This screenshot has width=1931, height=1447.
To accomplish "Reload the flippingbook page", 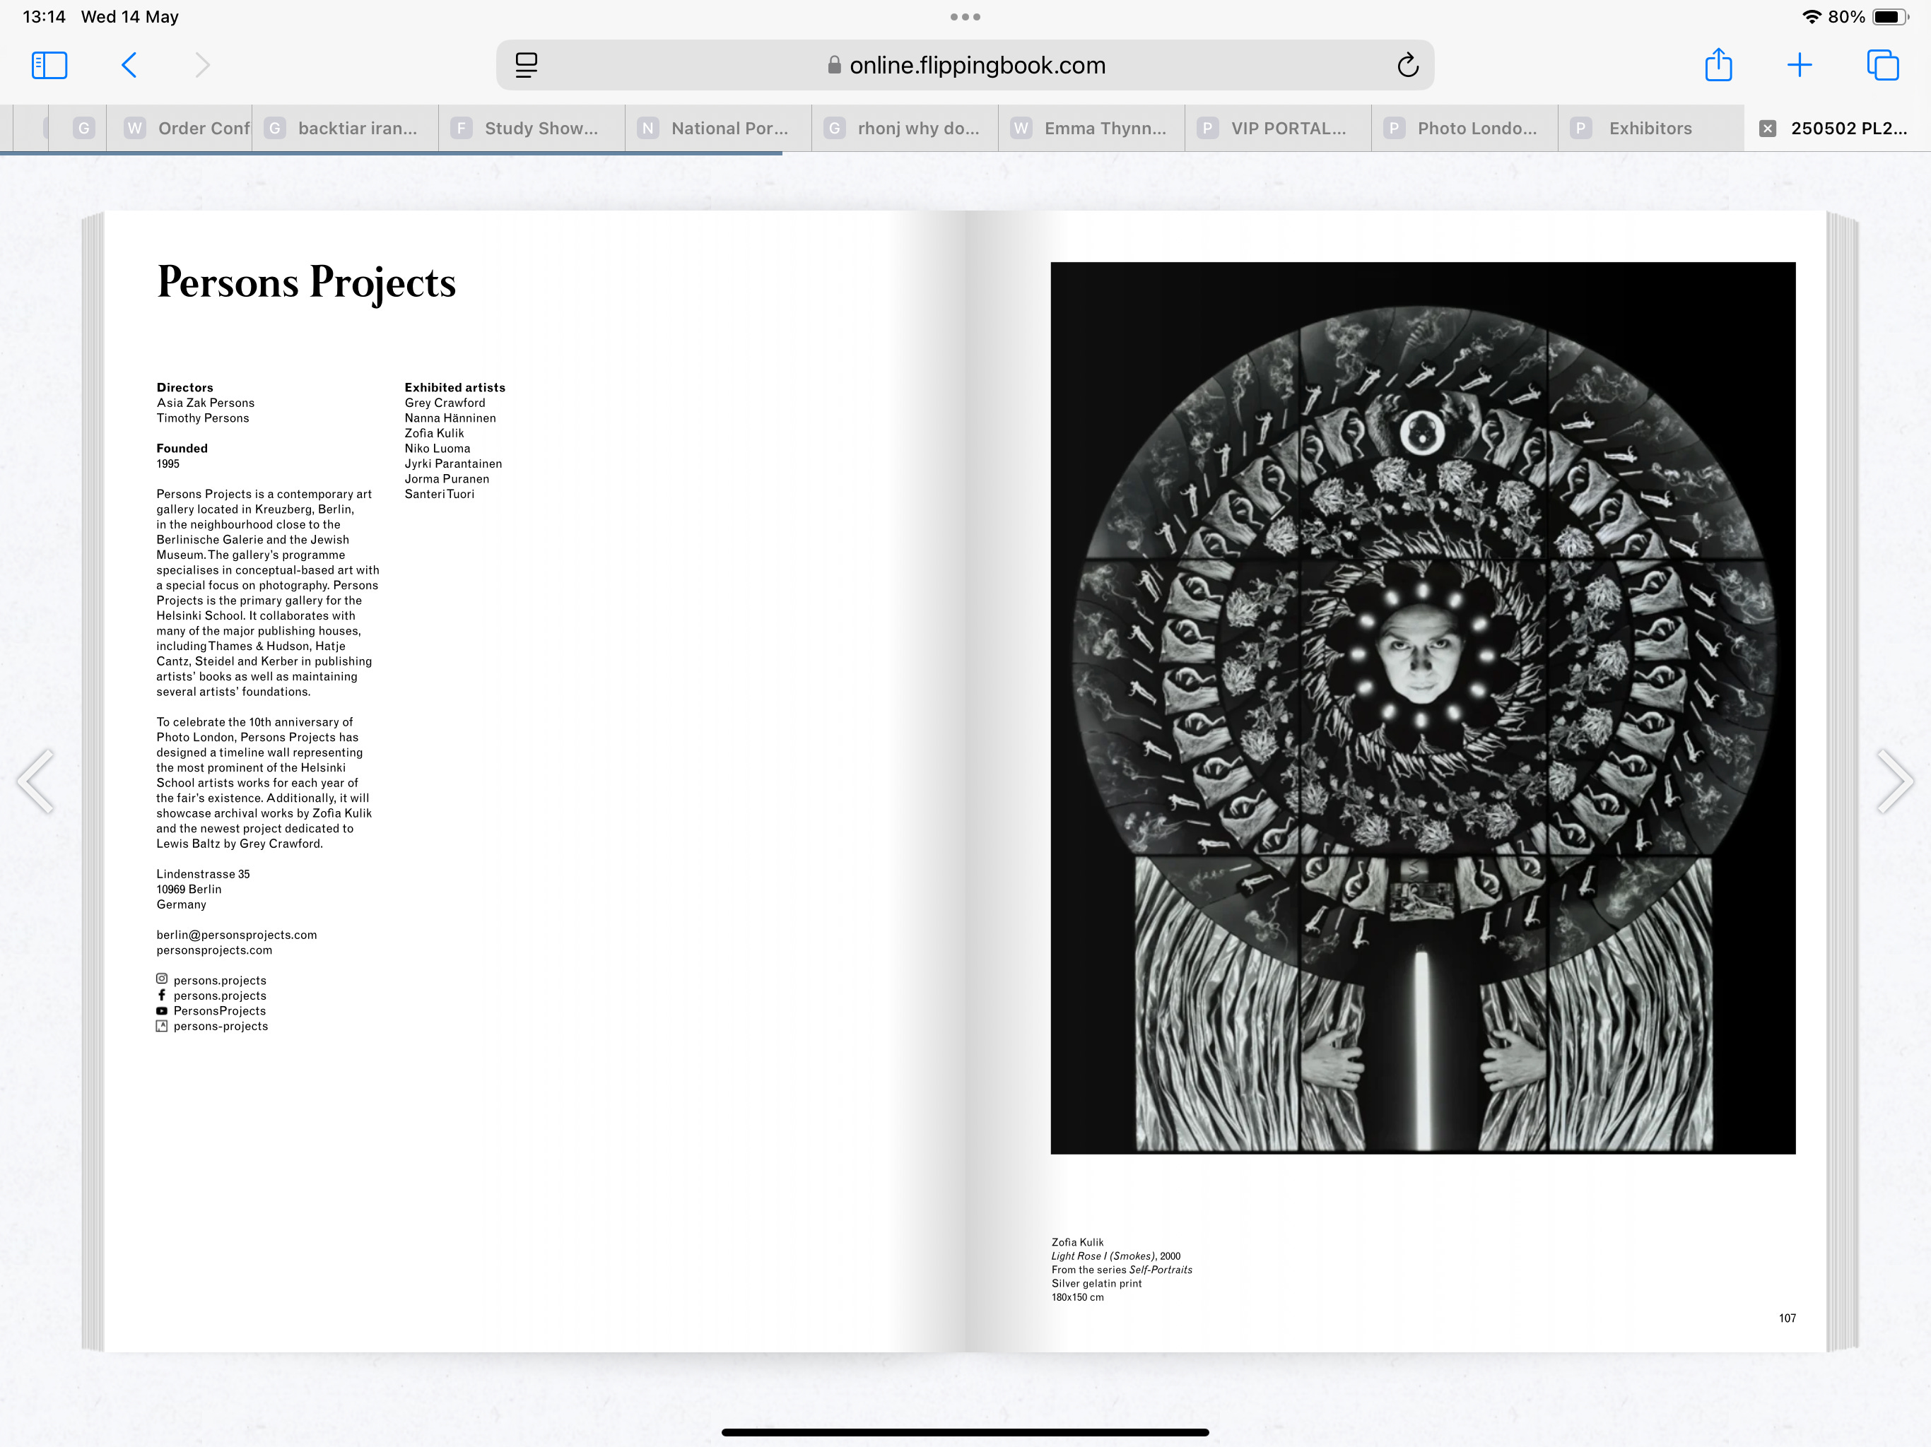I will pyautogui.click(x=1407, y=66).
